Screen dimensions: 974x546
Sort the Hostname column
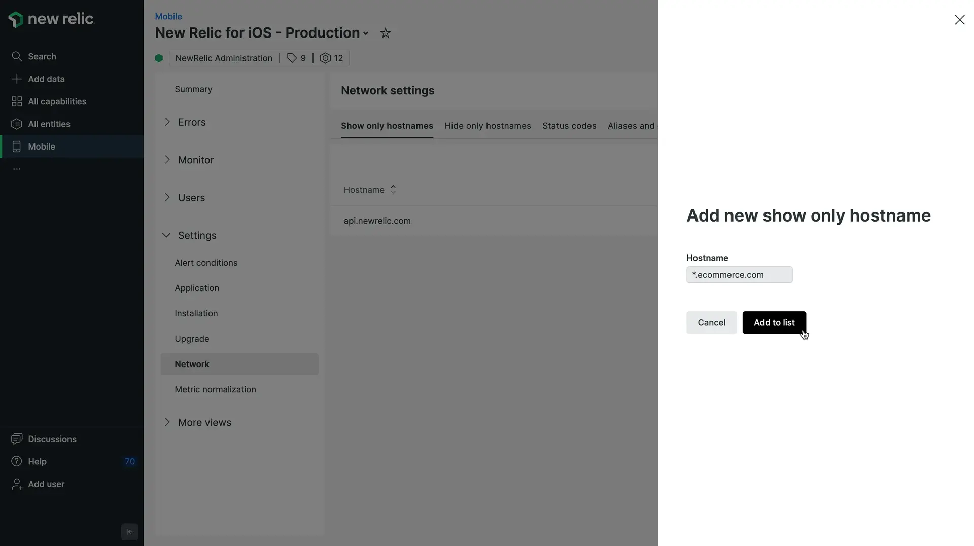[x=393, y=190]
